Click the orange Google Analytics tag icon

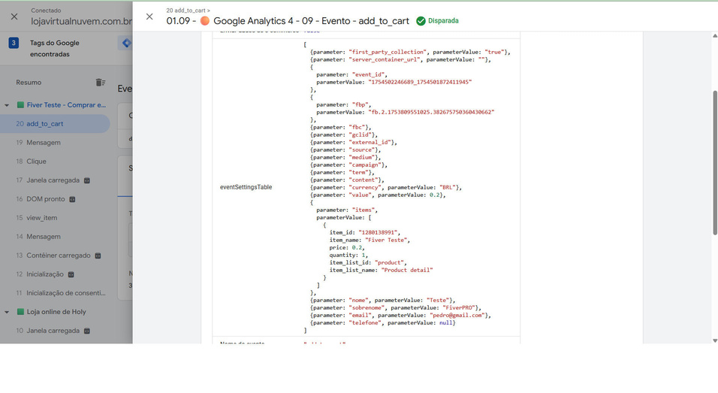click(205, 20)
